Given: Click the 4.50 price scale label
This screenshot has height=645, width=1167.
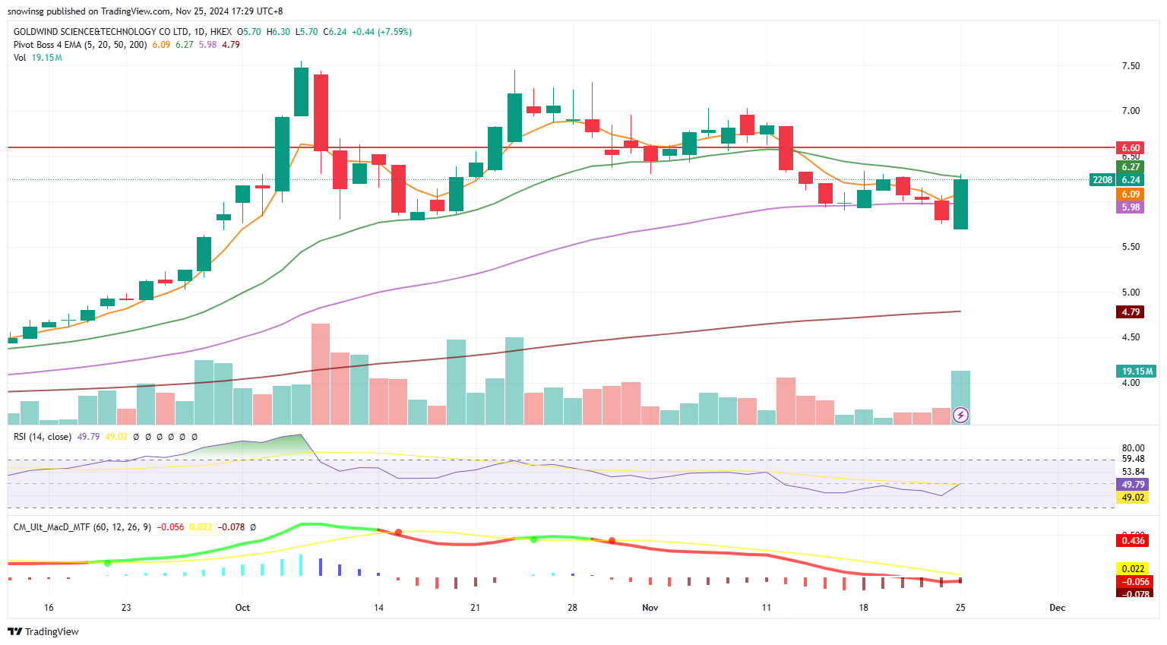Looking at the screenshot, I should [x=1131, y=337].
